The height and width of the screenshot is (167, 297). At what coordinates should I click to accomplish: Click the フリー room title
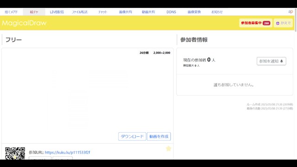pyautogui.click(x=13, y=40)
